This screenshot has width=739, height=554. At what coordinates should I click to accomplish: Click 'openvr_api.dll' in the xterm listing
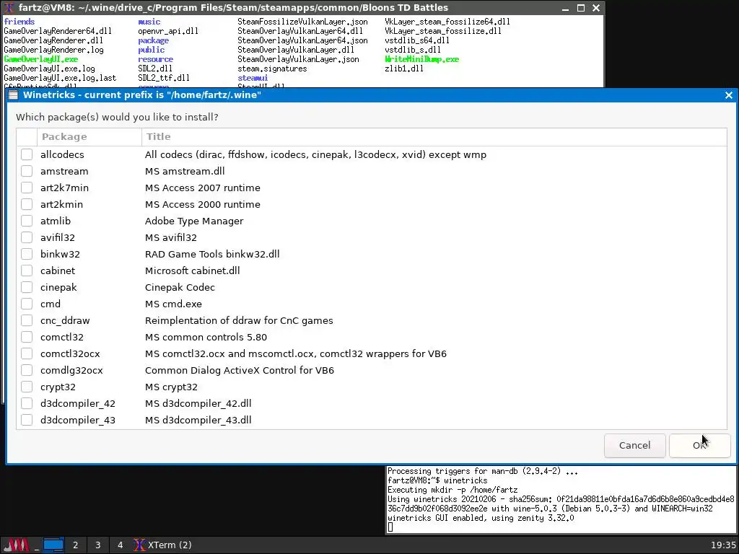[168, 31]
